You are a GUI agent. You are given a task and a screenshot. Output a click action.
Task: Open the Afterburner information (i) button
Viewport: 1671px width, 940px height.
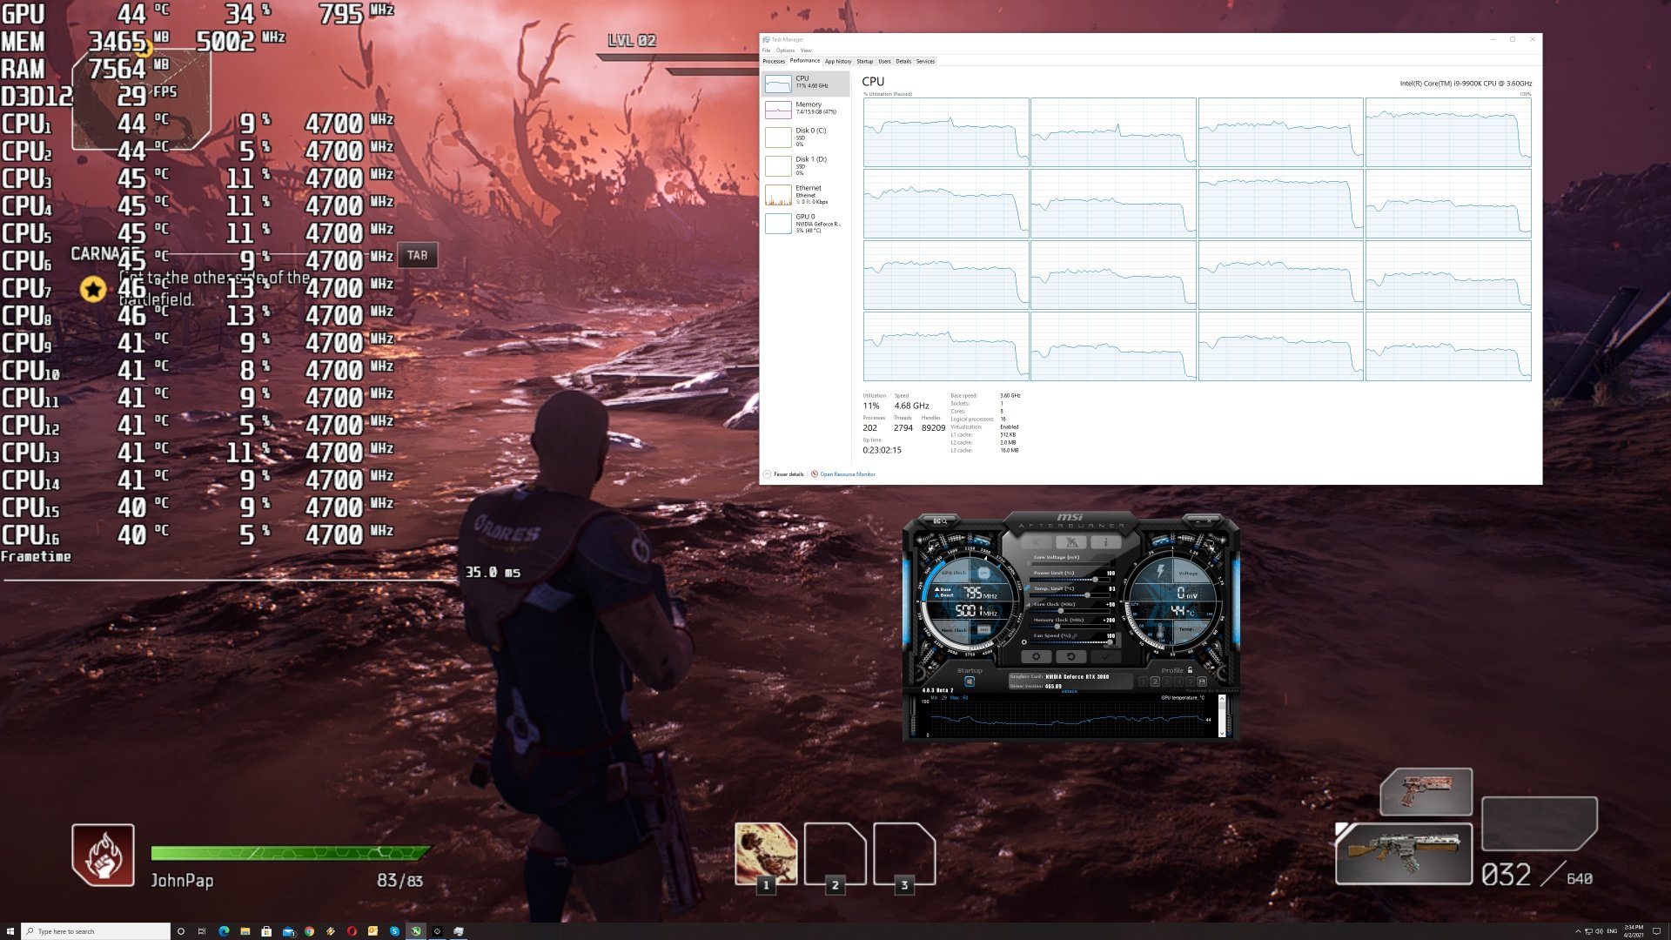pyautogui.click(x=1106, y=541)
